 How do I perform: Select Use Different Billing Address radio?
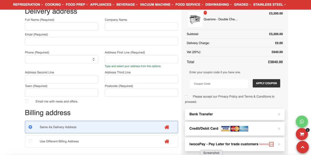coord(30,141)
